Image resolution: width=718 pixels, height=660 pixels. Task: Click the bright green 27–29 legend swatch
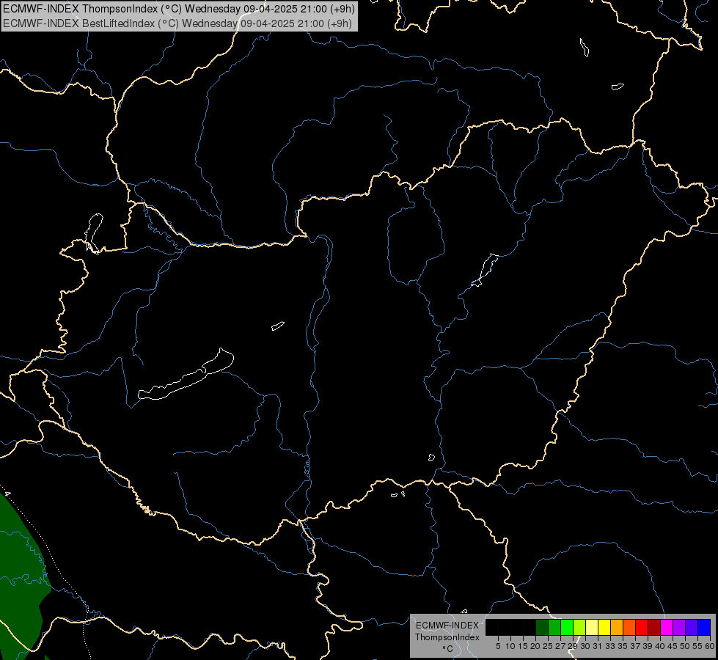pyautogui.click(x=567, y=627)
